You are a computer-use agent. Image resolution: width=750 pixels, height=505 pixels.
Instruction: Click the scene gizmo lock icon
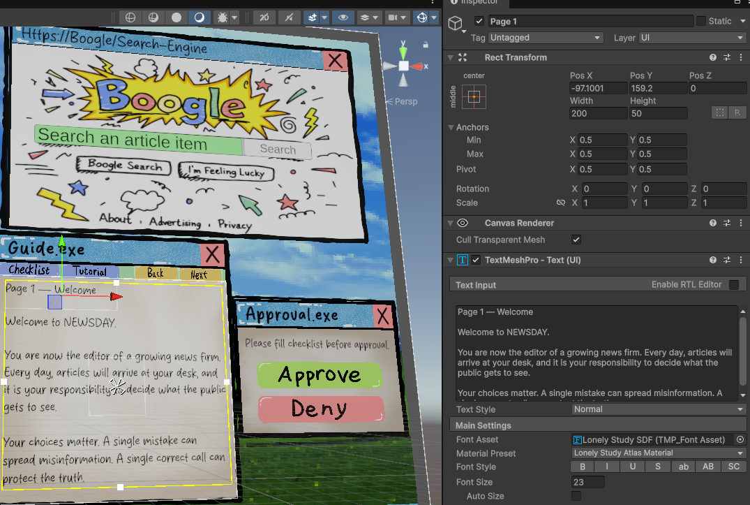pyautogui.click(x=425, y=45)
